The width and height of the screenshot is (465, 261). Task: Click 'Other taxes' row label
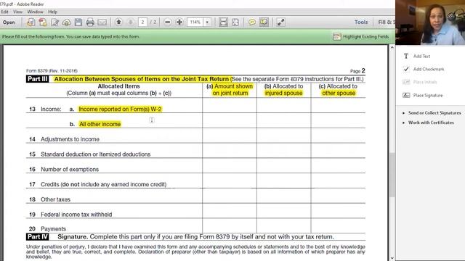(55, 199)
